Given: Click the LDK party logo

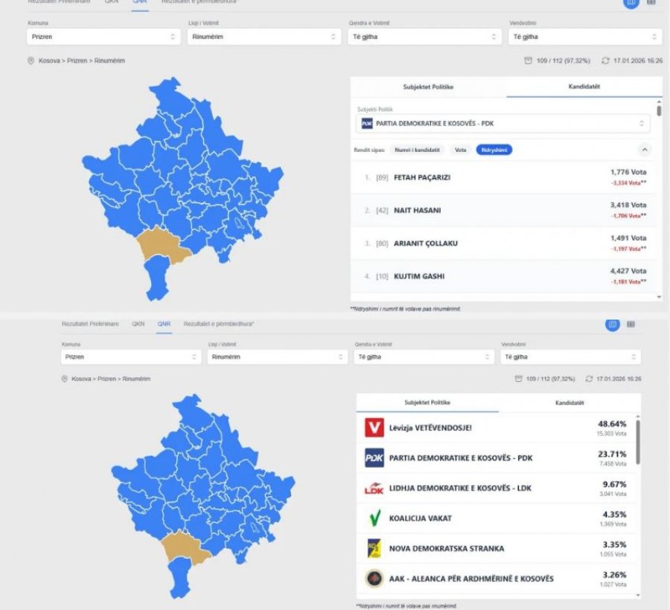Looking at the screenshot, I should 374,488.
